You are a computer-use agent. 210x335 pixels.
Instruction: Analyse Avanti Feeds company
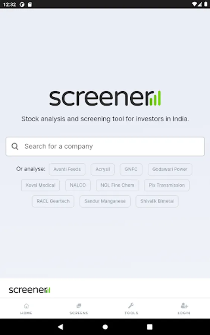(x=67, y=169)
